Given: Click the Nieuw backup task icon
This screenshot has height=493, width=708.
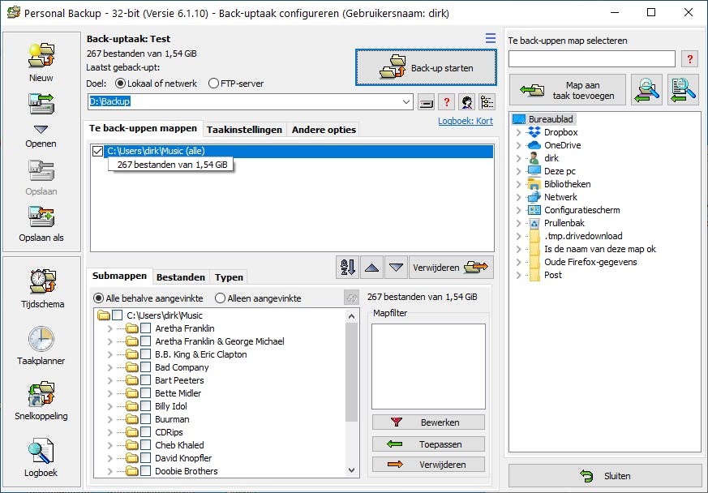Looking at the screenshot, I should pos(41,56).
